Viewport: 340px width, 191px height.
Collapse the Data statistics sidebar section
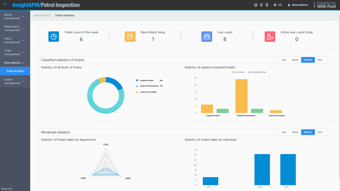pos(15,63)
